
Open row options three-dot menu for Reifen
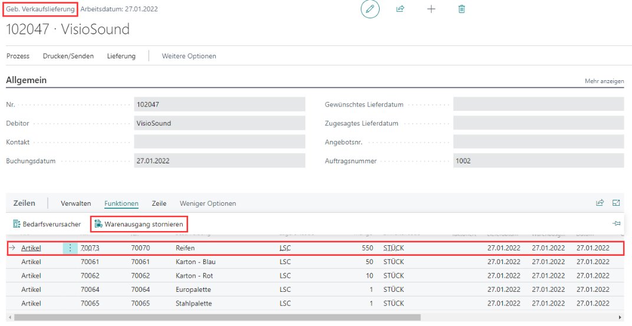70,248
